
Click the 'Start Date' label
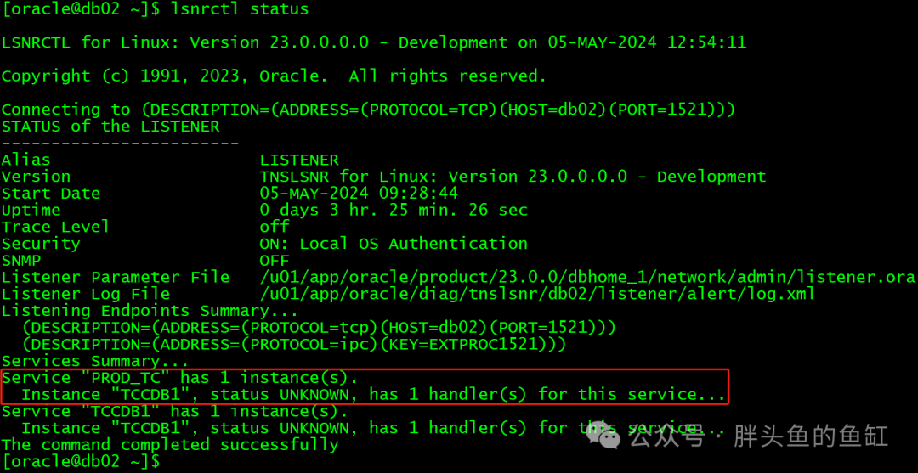coord(51,194)
